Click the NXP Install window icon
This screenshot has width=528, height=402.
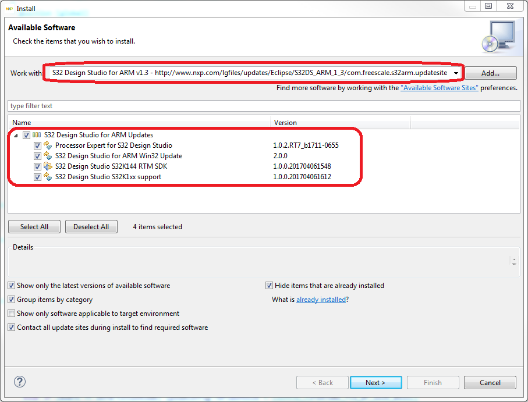pos(9,9)
